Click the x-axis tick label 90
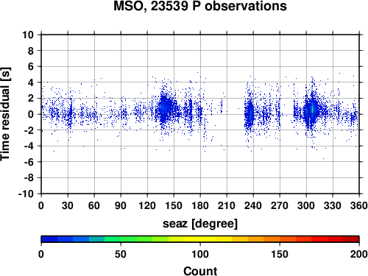 pos(121,205)
